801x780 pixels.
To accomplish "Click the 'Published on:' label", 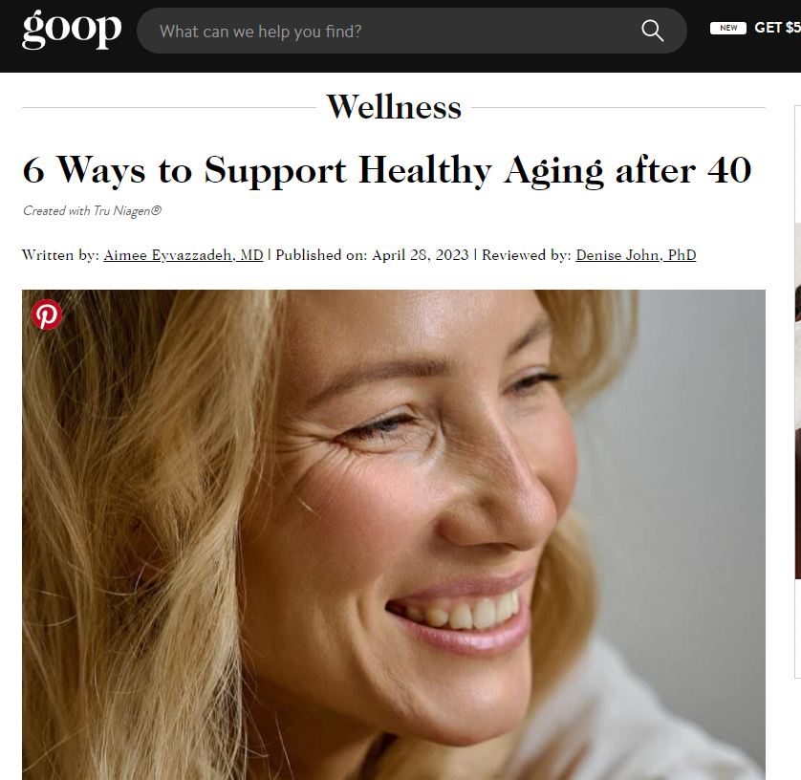I will [x=321, y=255].
